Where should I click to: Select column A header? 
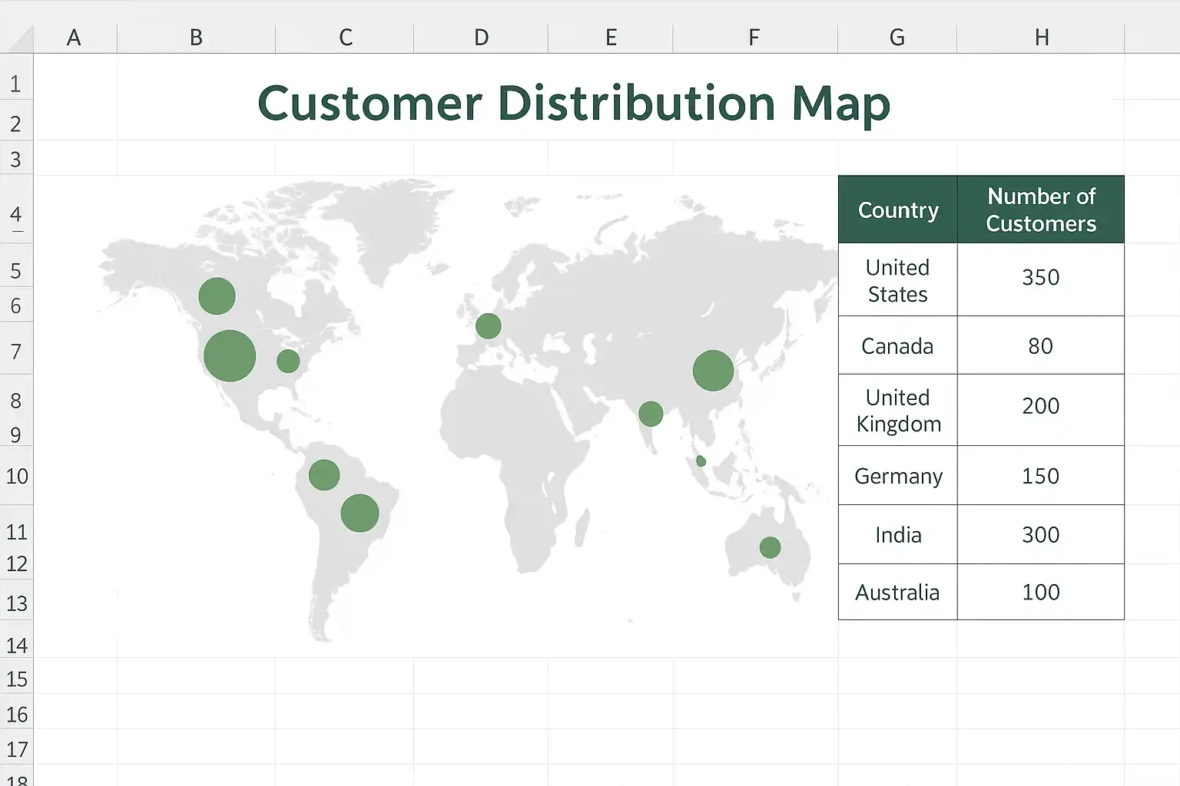point(75,38)
